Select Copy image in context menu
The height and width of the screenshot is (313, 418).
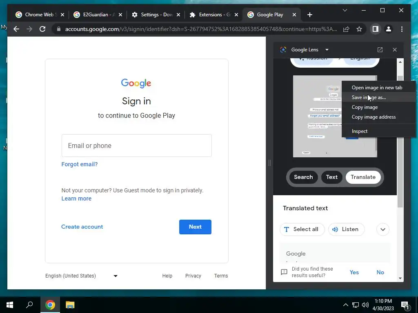click(378, 107)
